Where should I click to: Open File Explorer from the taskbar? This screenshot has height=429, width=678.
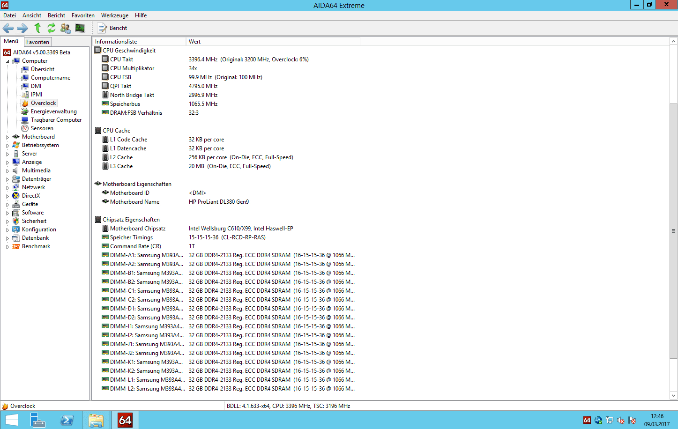96,420
